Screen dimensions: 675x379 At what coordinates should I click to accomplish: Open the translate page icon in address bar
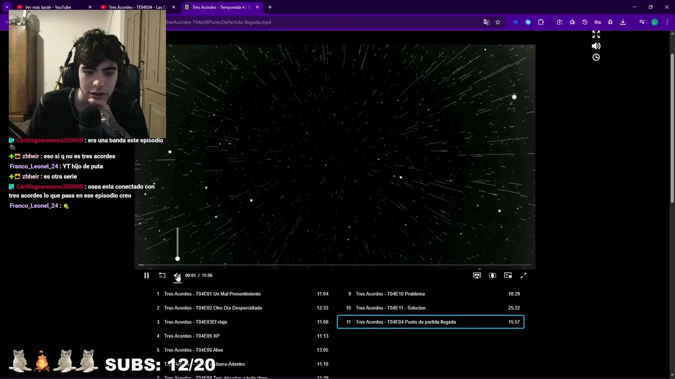point(486,22)
